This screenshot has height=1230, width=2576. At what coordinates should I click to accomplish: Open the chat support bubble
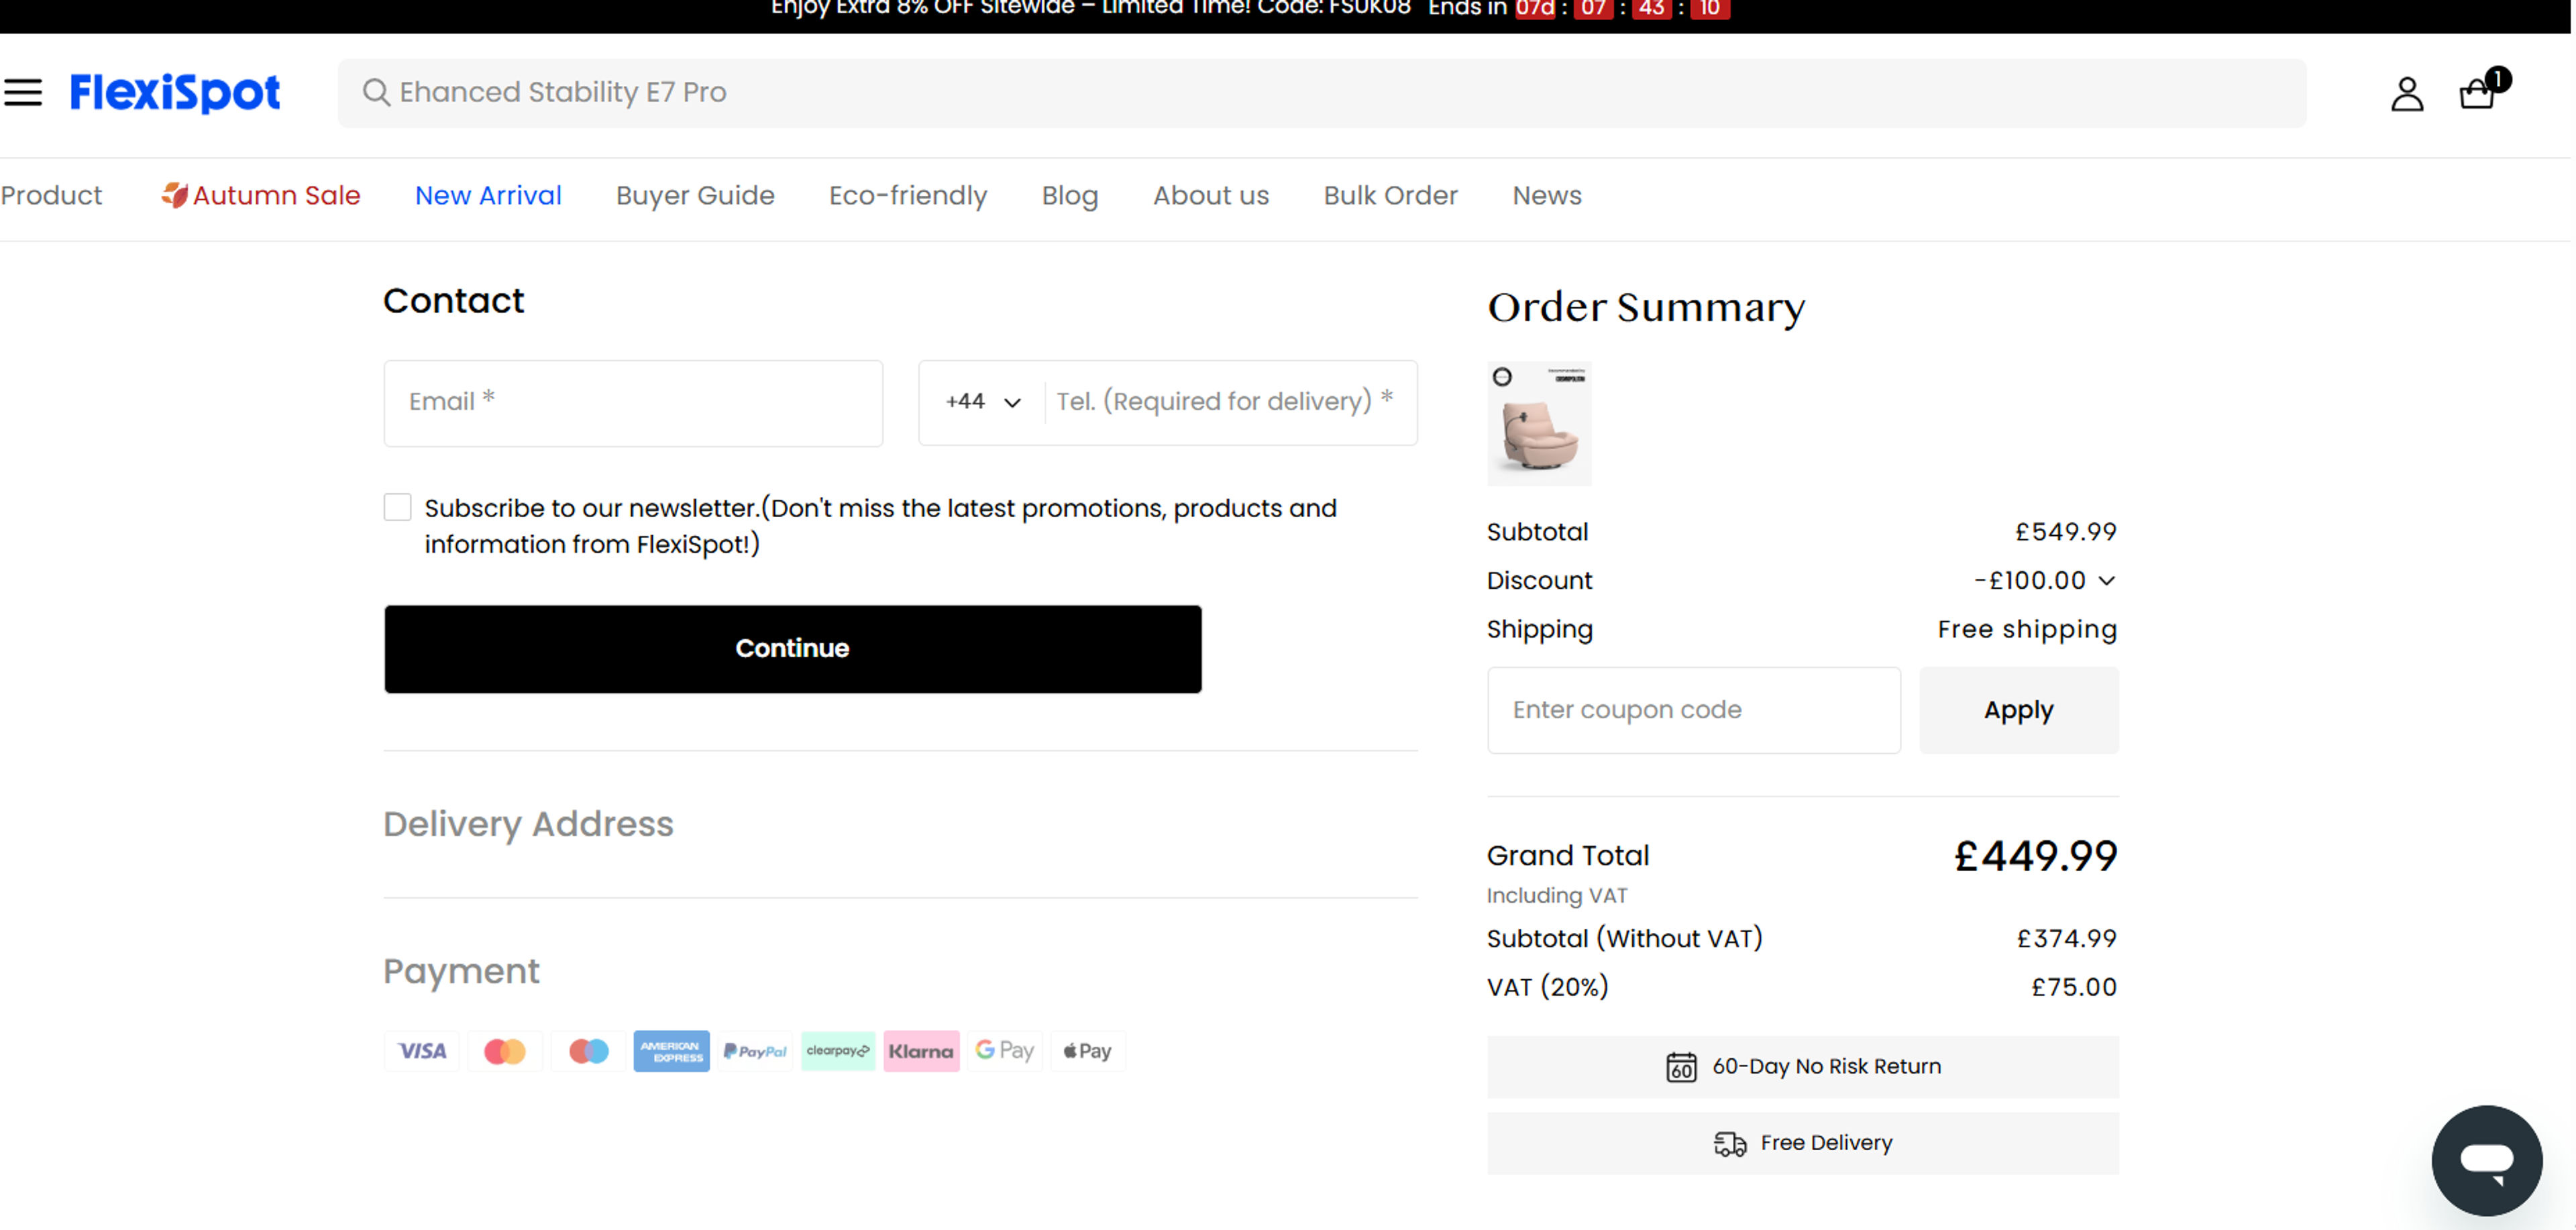(x=2488, y=1160)
